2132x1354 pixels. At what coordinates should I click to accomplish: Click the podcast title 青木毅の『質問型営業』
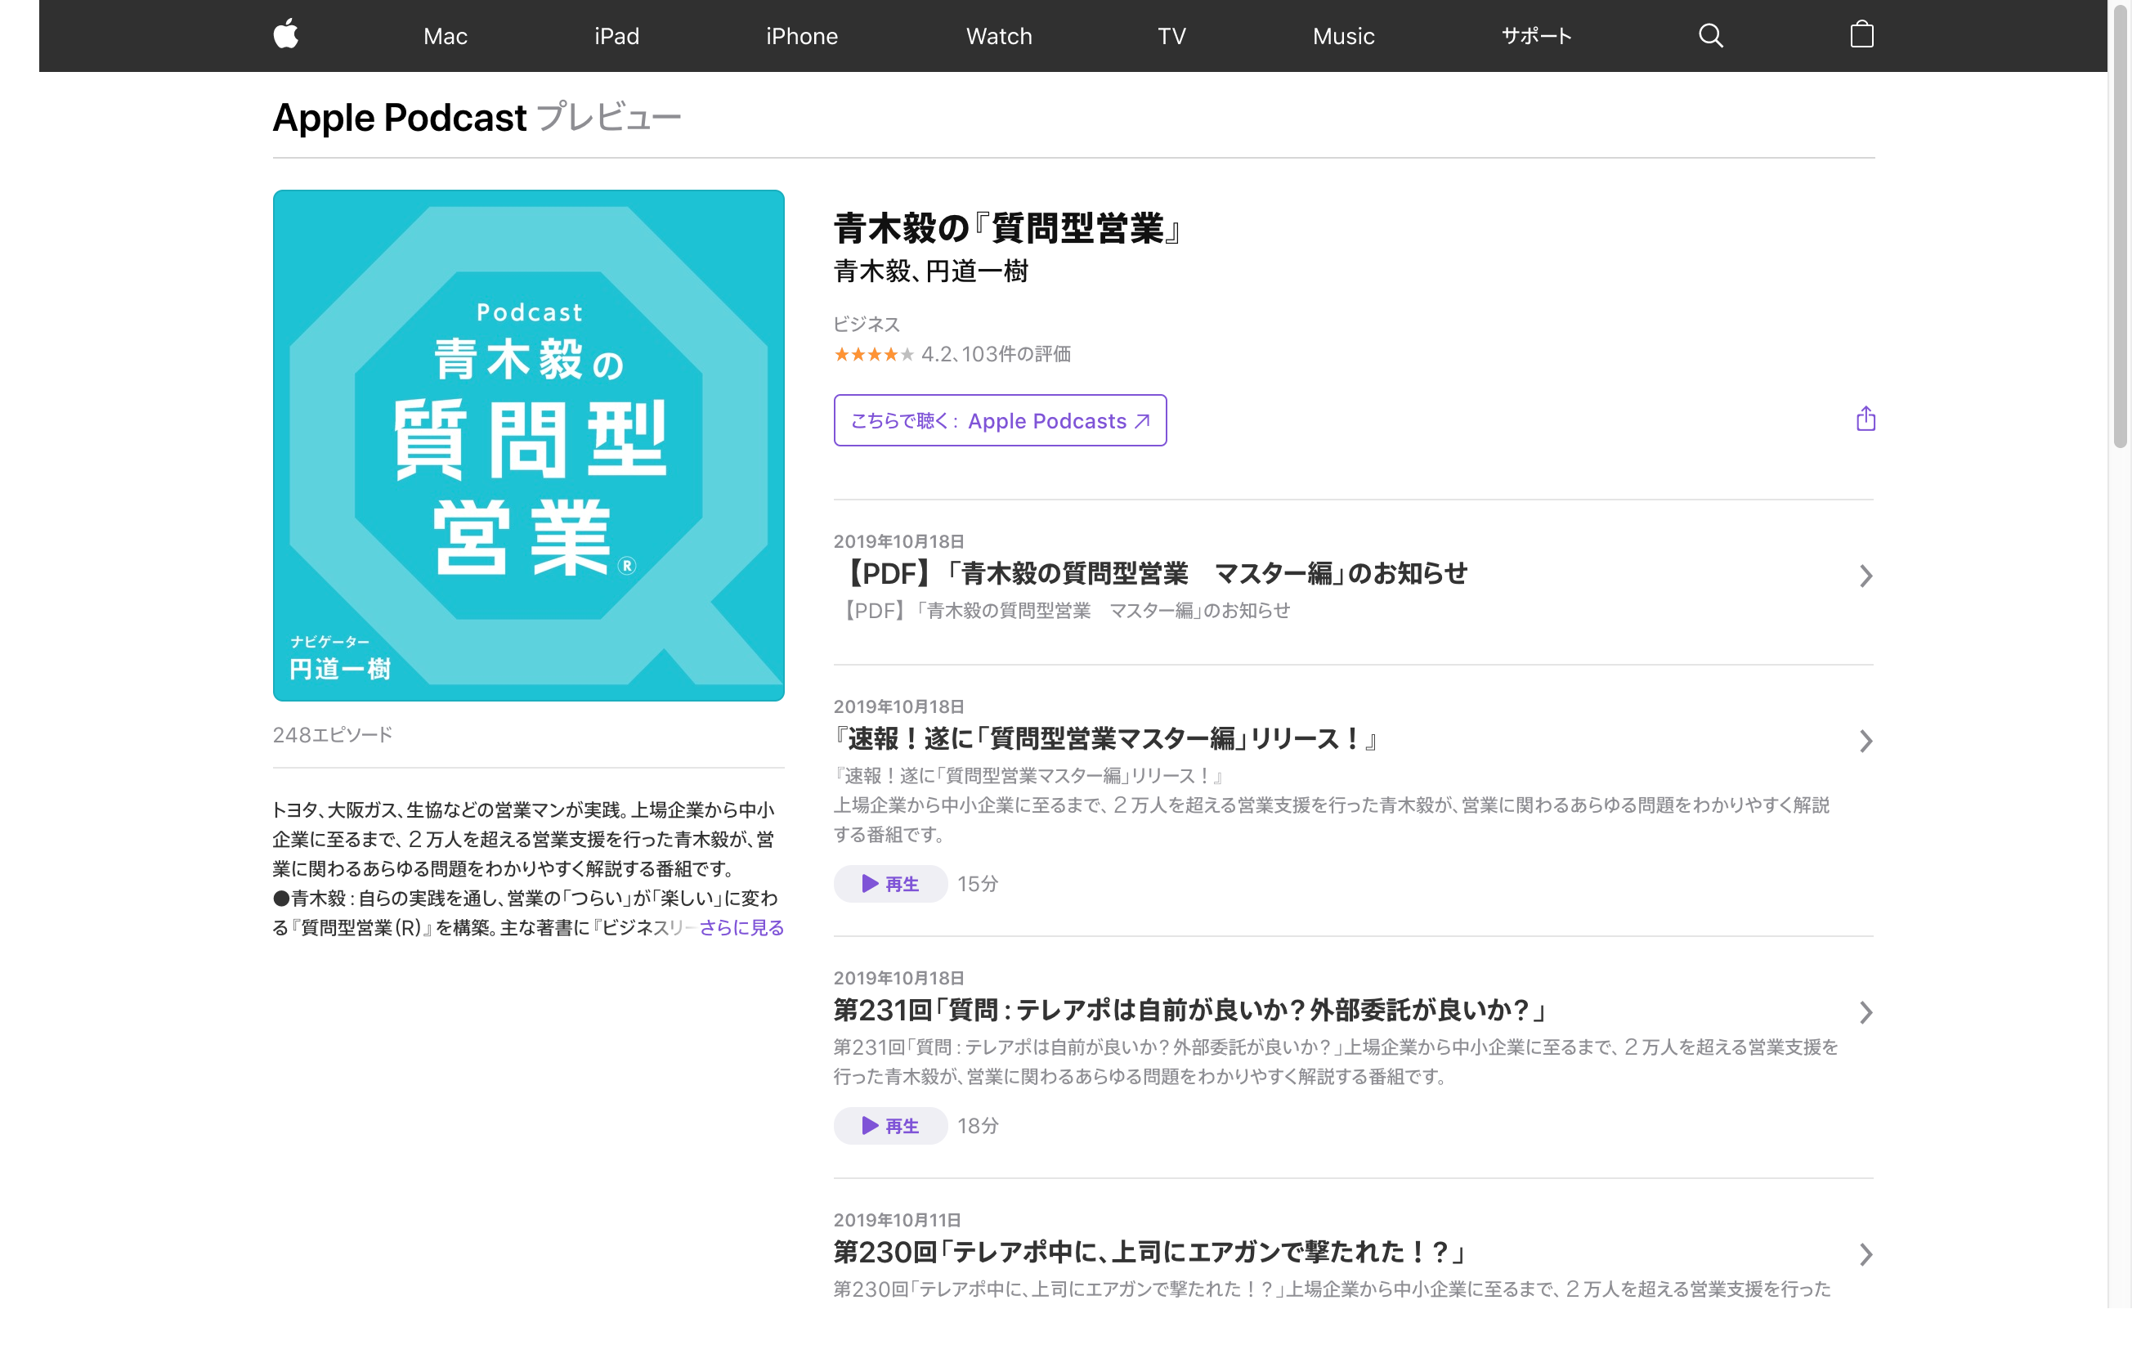[1008, 228]
